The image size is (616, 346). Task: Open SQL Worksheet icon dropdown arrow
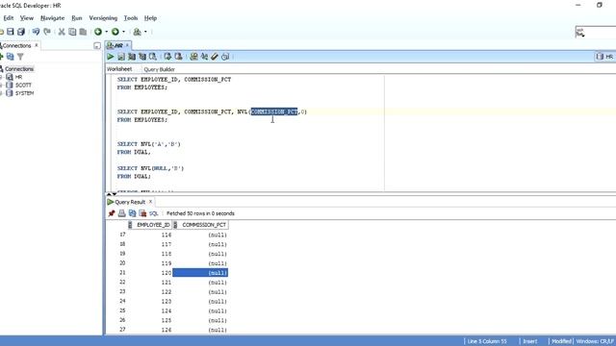click(145, 32)
